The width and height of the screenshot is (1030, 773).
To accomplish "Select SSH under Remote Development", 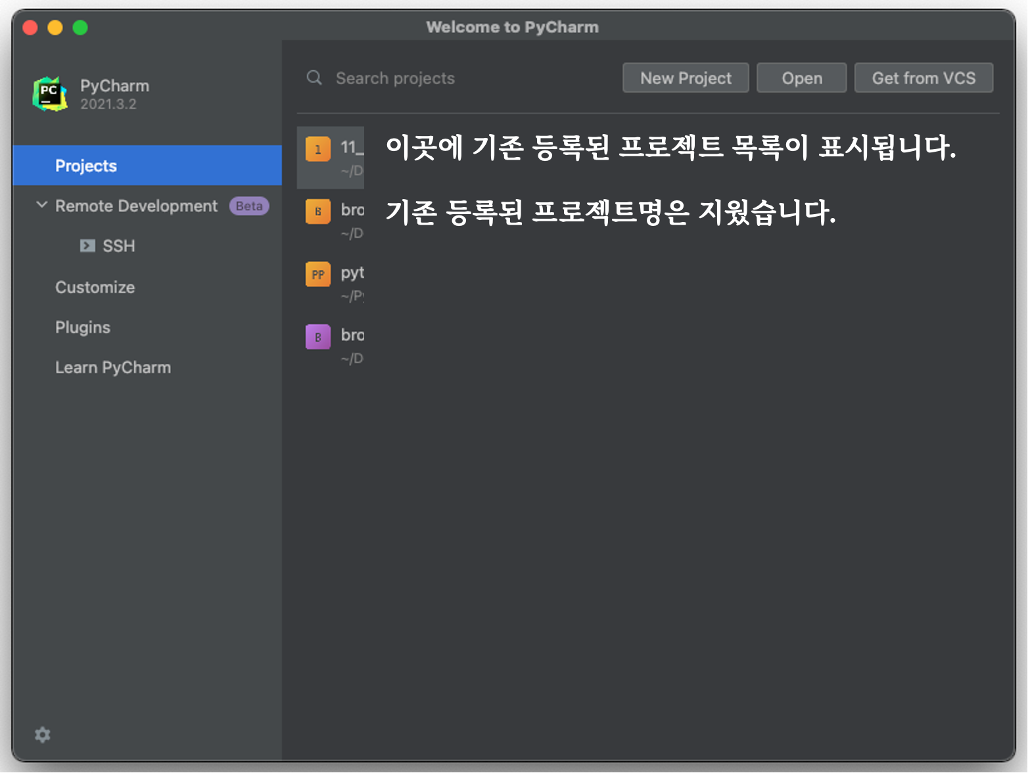I will click(x=119, y=246).
